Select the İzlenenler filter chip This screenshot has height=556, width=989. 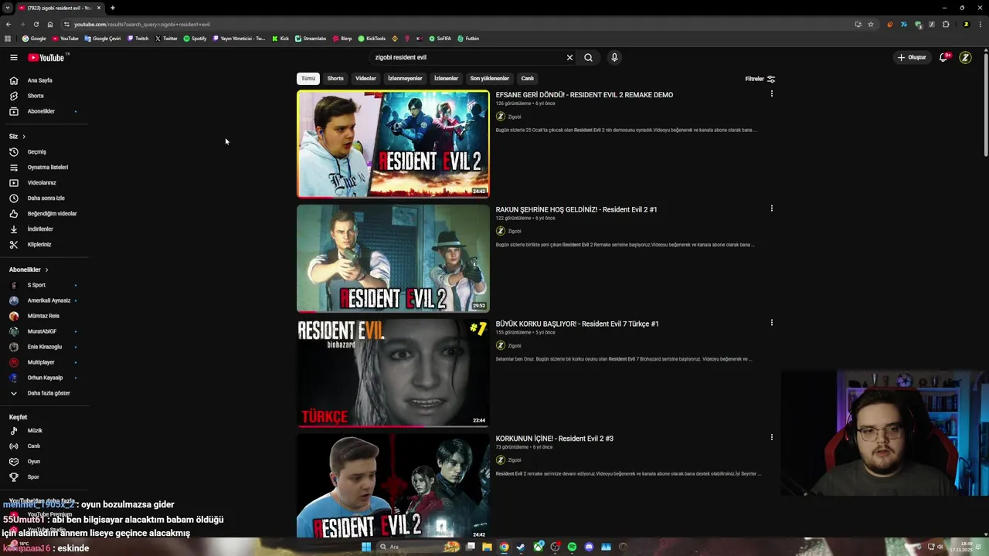pos(446,78)
